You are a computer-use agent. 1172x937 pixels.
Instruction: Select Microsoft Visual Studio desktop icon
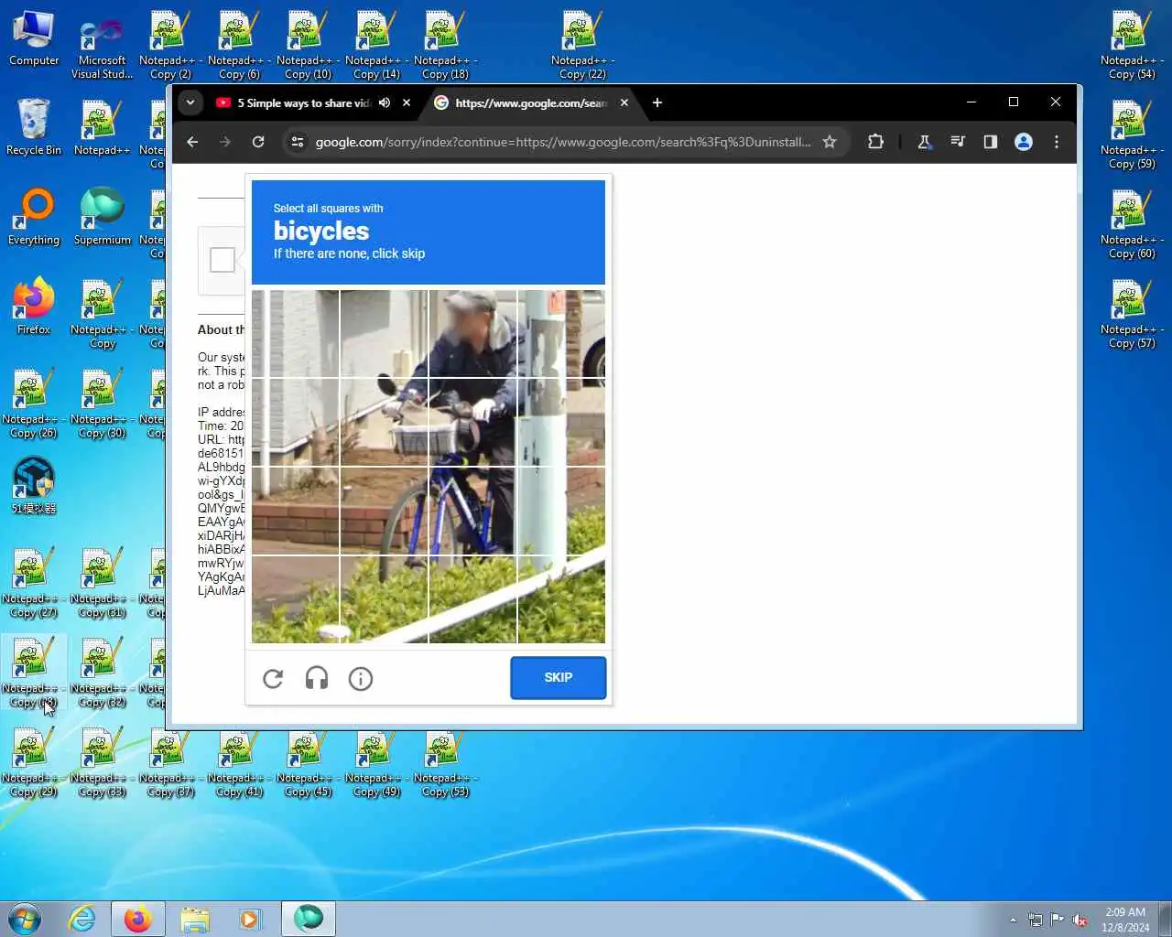102,48
